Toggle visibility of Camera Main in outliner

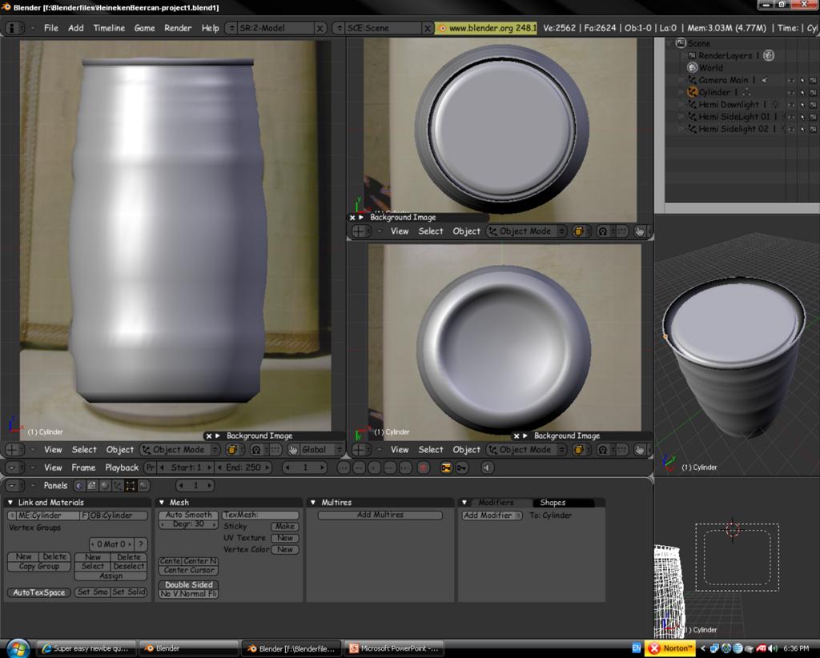790,80
